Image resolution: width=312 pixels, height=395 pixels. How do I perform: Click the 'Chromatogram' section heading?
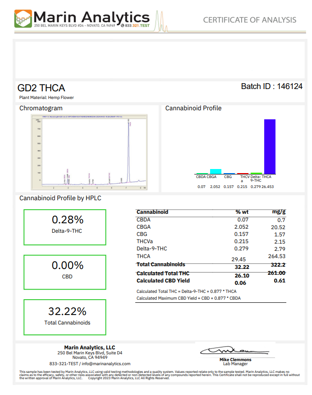[41, 108]
